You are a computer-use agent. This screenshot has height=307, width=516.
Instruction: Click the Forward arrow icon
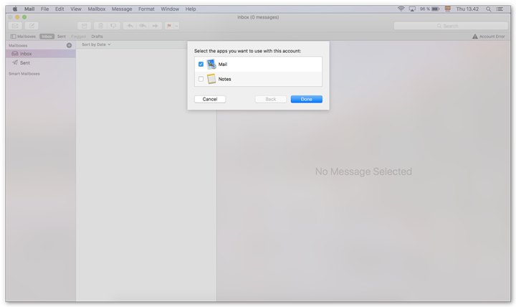(x=155, y=26)
